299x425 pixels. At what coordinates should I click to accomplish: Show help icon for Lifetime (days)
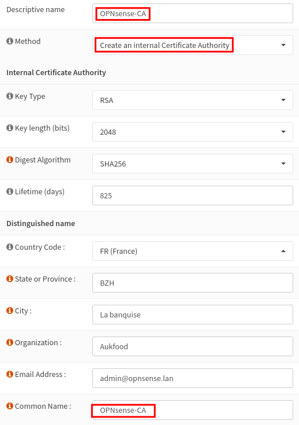[x=10, y=191]
